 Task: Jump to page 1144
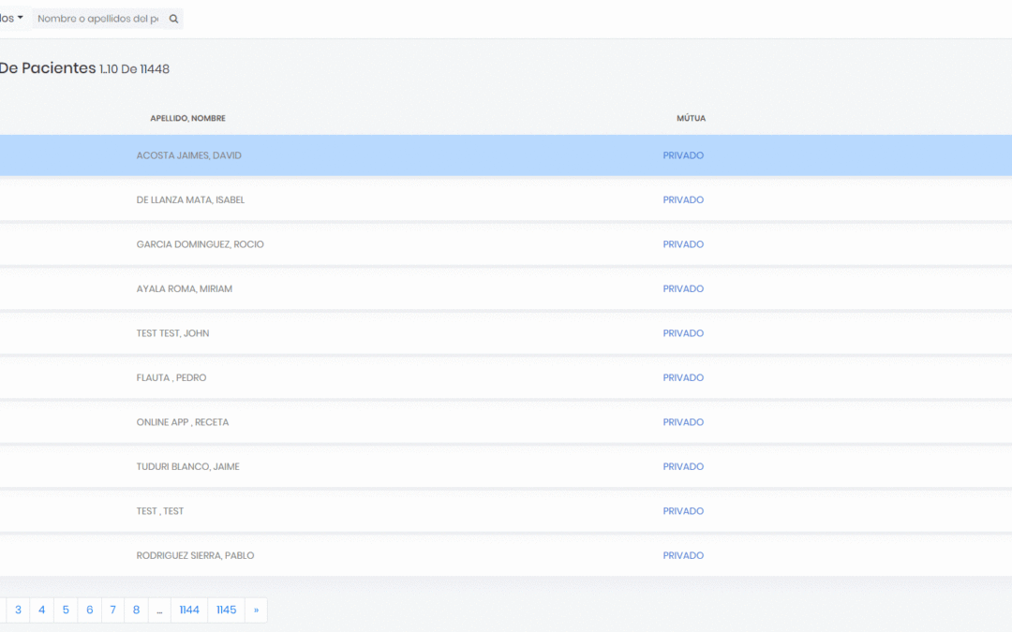click(x=189, y=610)
